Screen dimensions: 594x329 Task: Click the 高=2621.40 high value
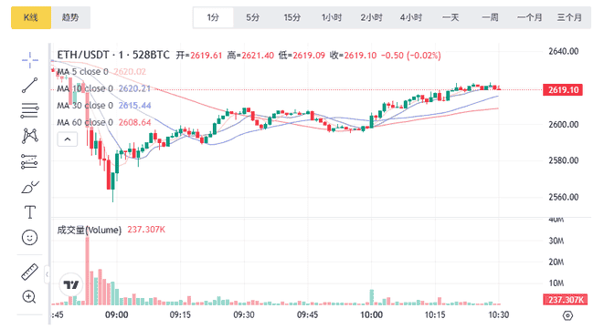250,56
